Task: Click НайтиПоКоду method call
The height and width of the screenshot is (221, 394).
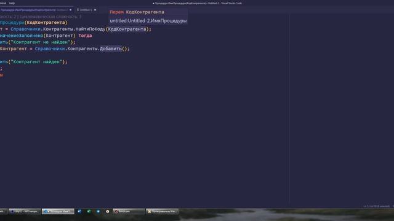Action: 90,29
